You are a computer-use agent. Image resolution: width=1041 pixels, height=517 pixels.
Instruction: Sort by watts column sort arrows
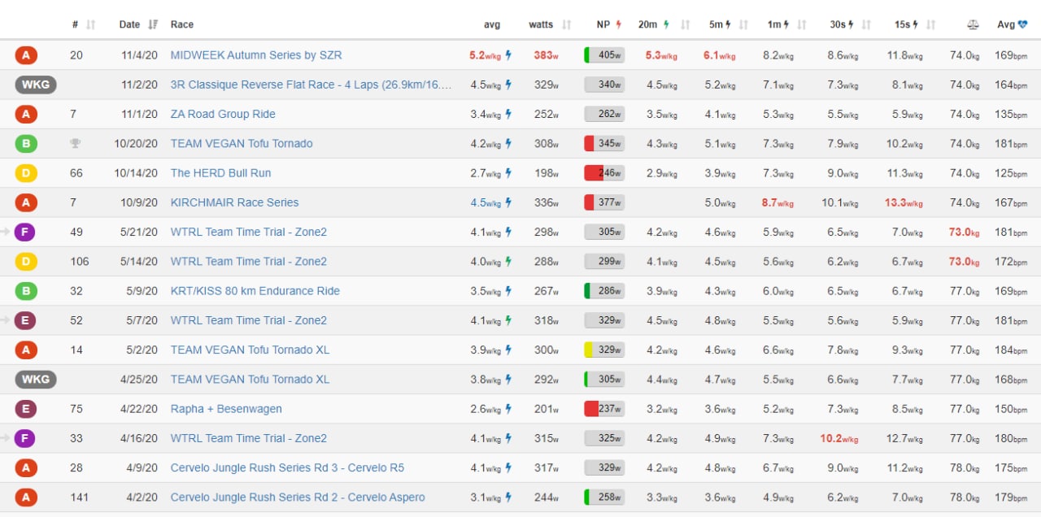tap(567, 24)
